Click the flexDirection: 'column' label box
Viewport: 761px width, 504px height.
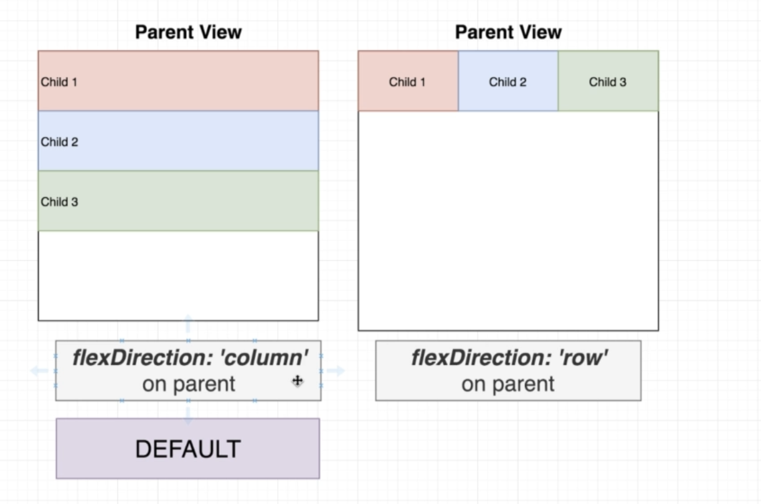(x=188, y=371)
